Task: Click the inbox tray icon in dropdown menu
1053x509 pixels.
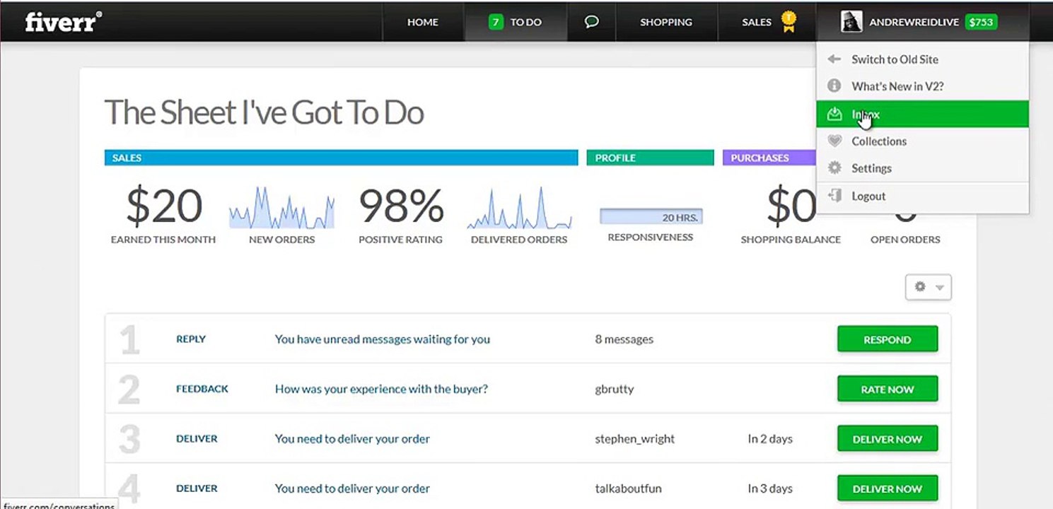Action: 834,114
